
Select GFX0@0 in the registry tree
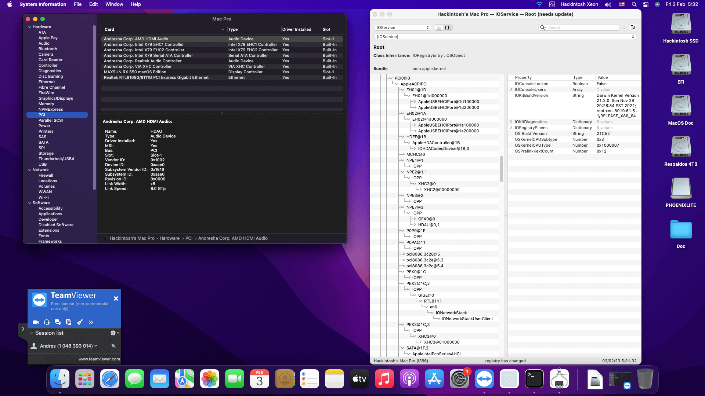pos(426,219)
